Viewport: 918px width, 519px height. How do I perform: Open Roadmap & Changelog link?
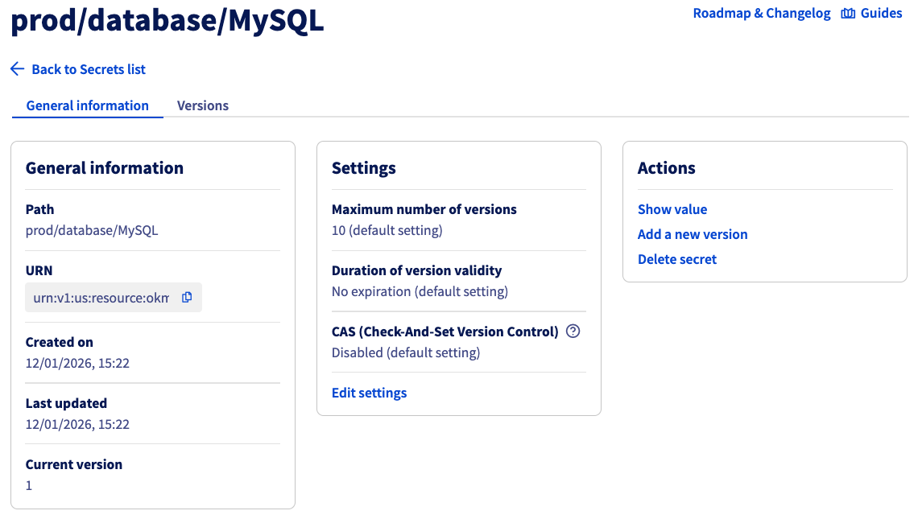point(762,14)
